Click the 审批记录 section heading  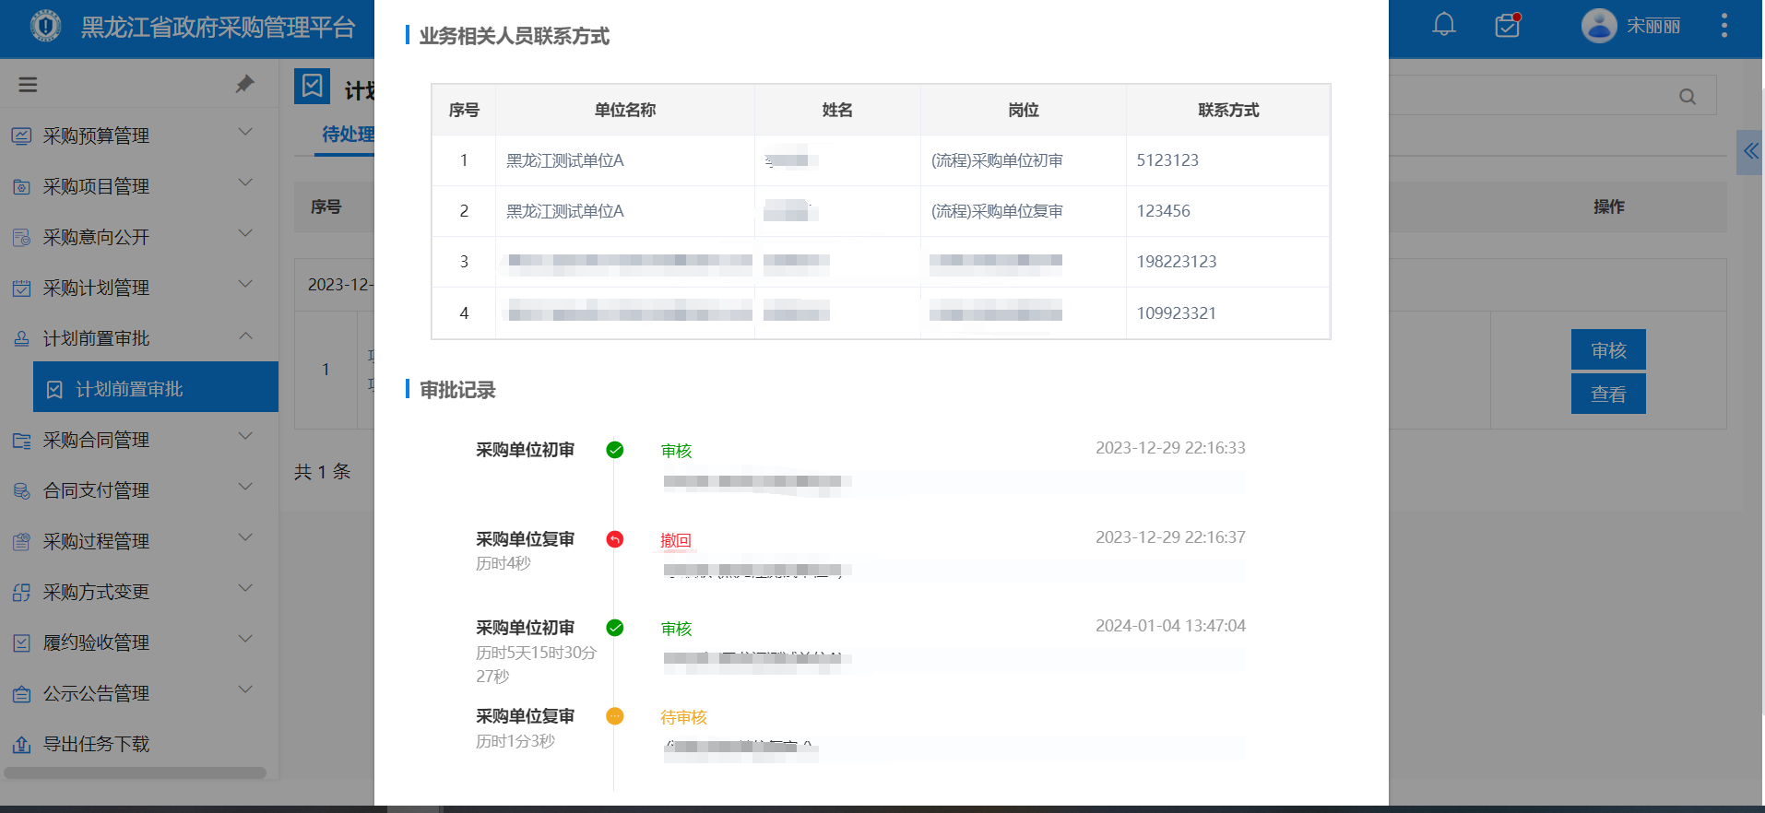[457, 390]
